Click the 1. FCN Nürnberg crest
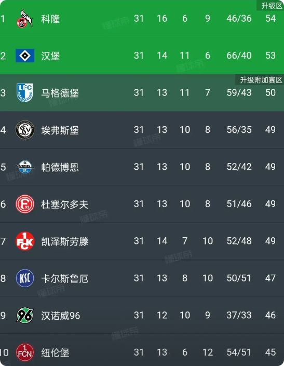This screenshot has width=284, height=366. click(25, 352)
